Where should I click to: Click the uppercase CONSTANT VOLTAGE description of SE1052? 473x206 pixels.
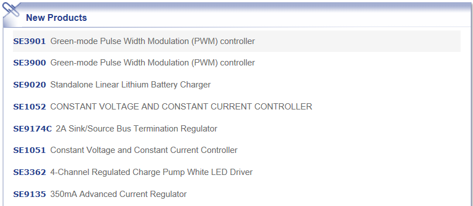pos(181,107)
